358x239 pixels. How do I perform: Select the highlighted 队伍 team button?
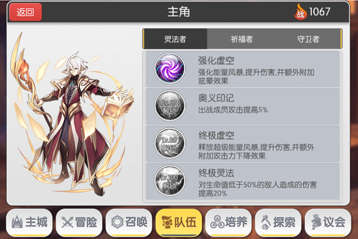(x=179, y=222)
